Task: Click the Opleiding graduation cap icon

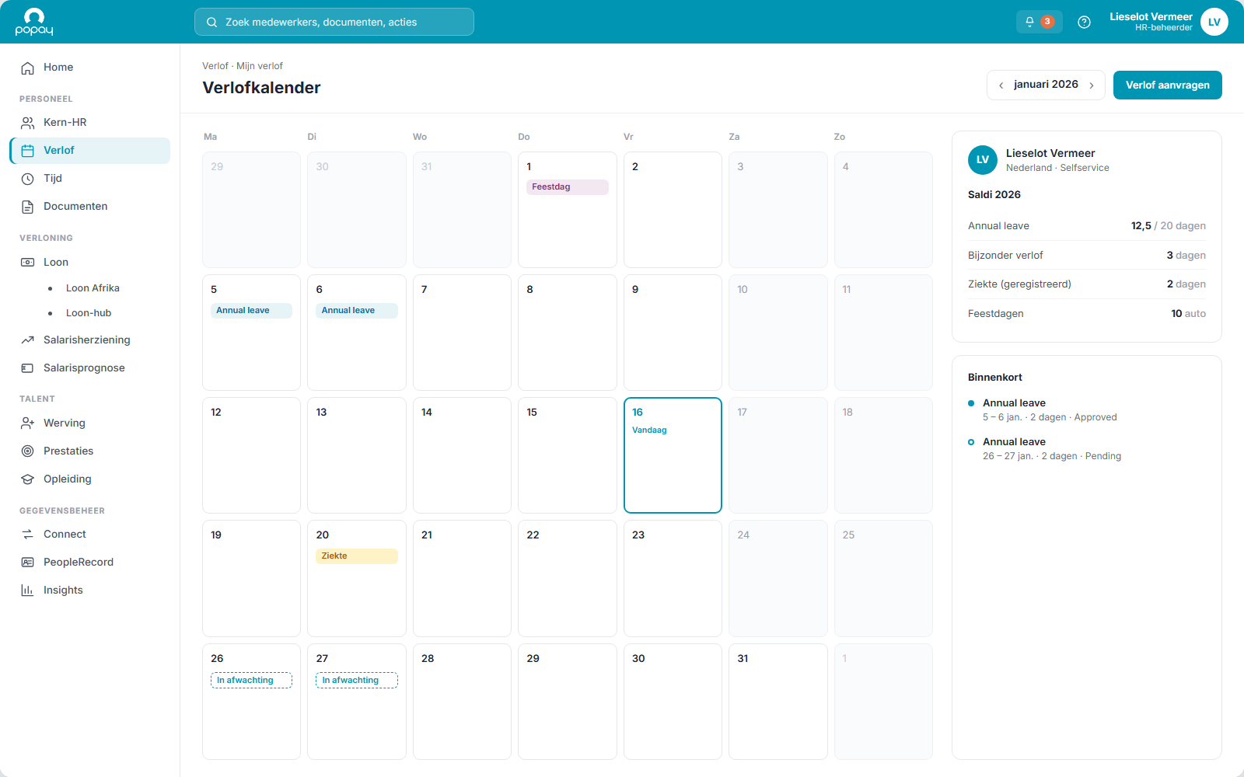Action: click(x=28, y=479)
